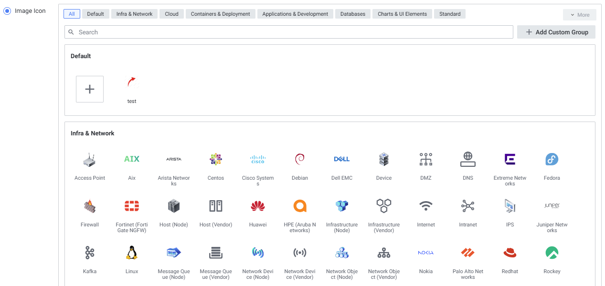Select the Linux penguin icon
This screenshot has height=286, width=605.
[x=131, y=253]
